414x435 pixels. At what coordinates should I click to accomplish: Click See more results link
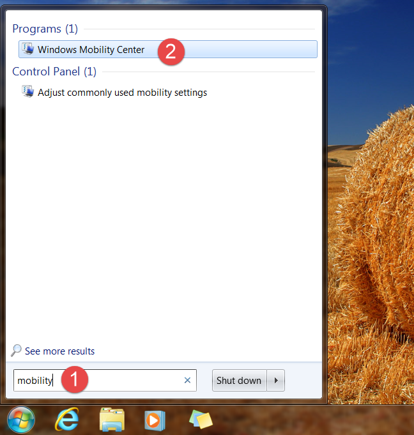59,351
